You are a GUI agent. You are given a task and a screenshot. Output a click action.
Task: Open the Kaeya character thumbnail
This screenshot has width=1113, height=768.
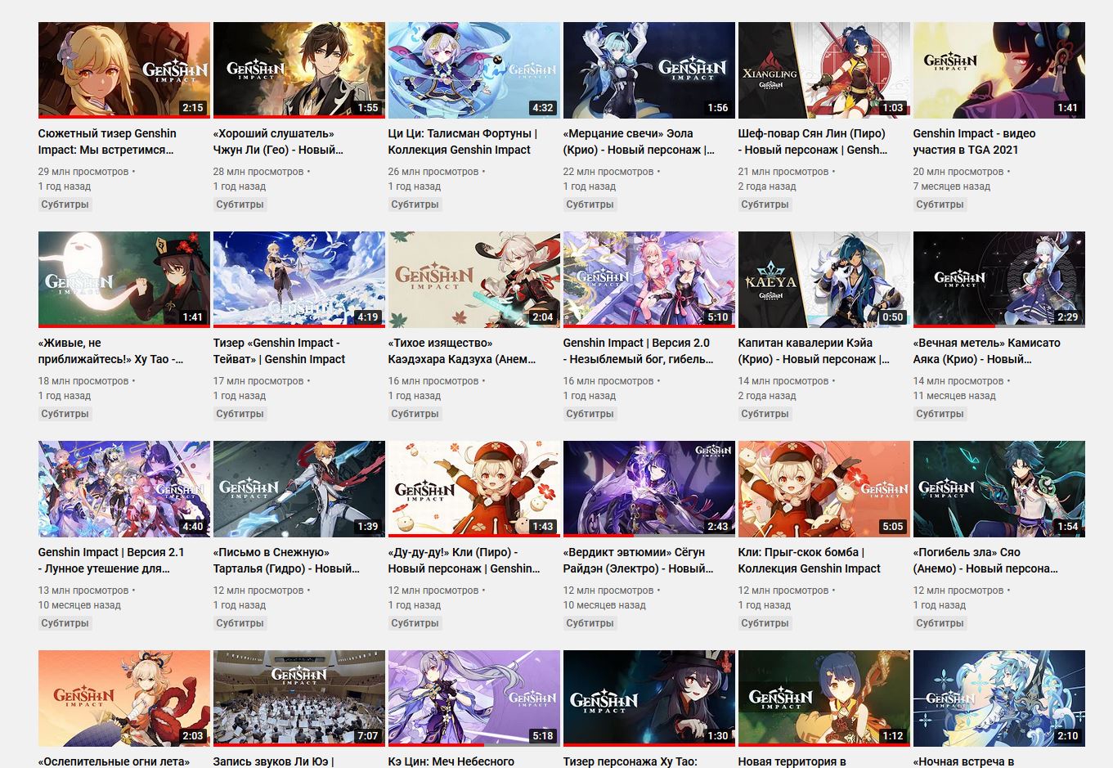tap(824, 280)
